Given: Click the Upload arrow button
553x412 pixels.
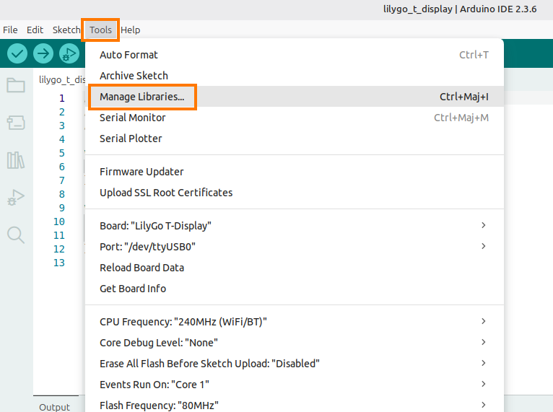Looking at the screenshot, I should 43,53.
